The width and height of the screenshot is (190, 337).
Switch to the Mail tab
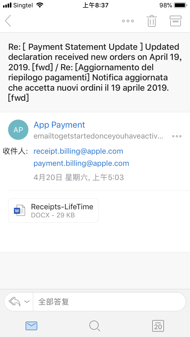point(31,326)
